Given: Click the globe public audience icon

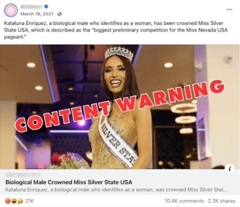Looking at the screenshot, I should (x=60, y=14).
